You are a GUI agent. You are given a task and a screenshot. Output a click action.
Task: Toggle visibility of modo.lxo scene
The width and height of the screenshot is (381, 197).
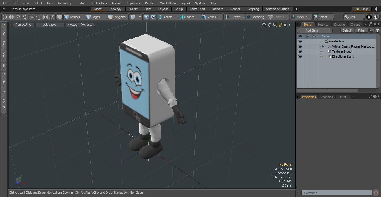click(x=300, y=41)
